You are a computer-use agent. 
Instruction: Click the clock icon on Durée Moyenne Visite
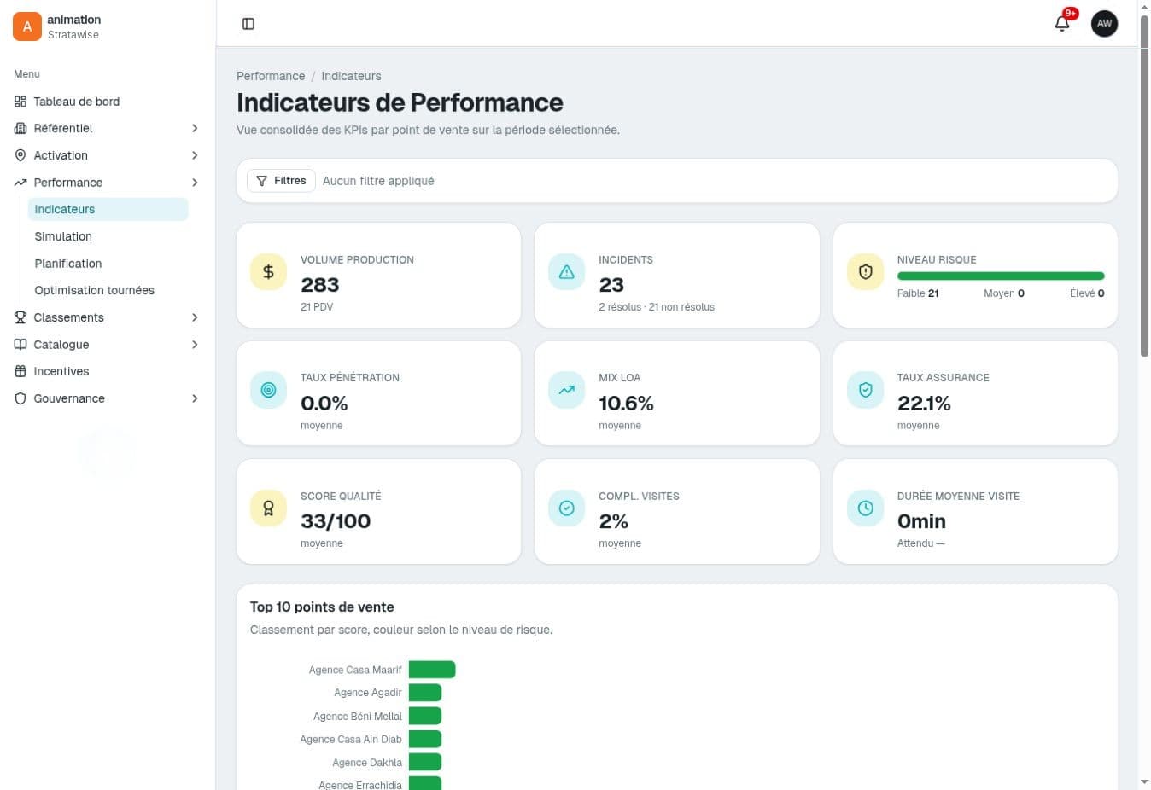click(865, 508)
